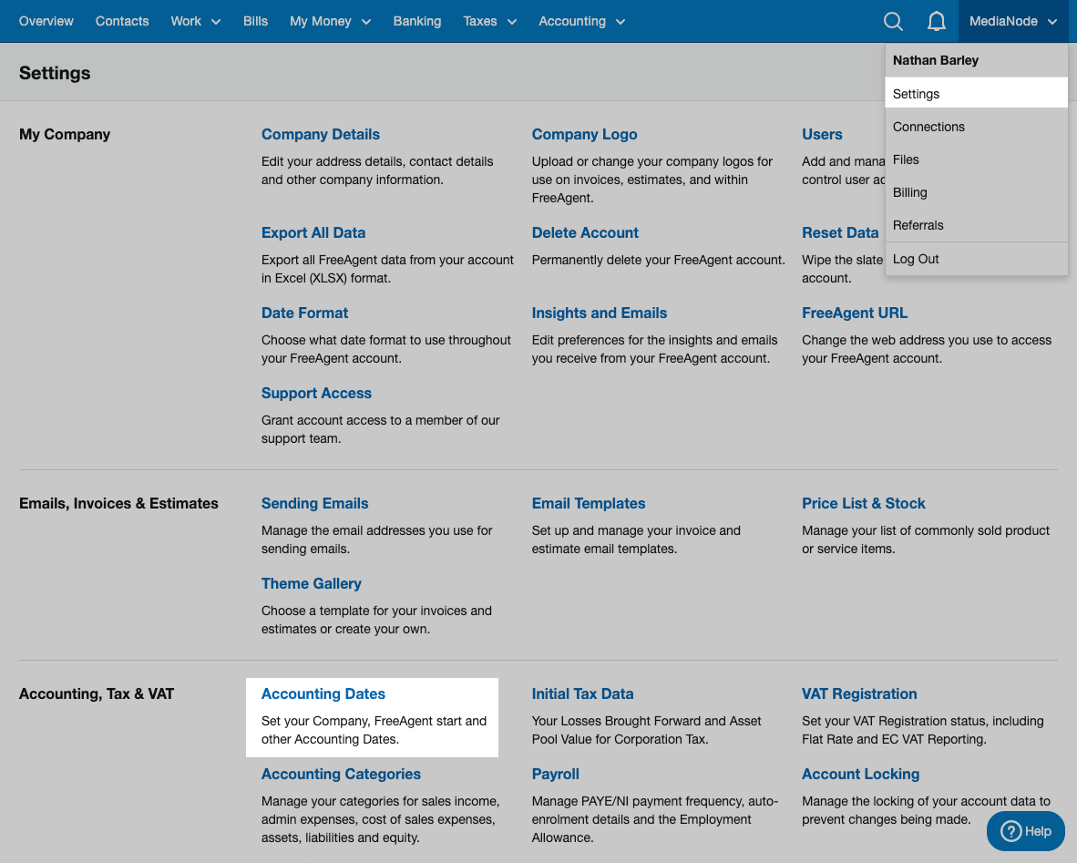This screenshot has width=1077, height=863.
Task: Click the Company Details link
Action: point(320,134)
